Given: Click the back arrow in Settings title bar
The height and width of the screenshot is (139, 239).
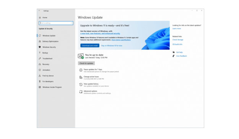Looking at the screenshot, I should tap(39, 11).
